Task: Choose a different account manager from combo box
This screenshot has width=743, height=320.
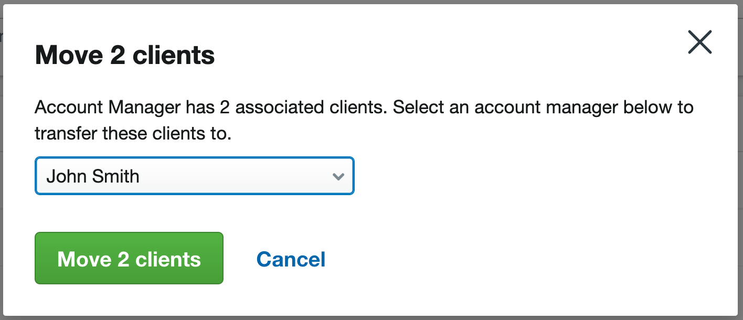Action: click(195, 176)
